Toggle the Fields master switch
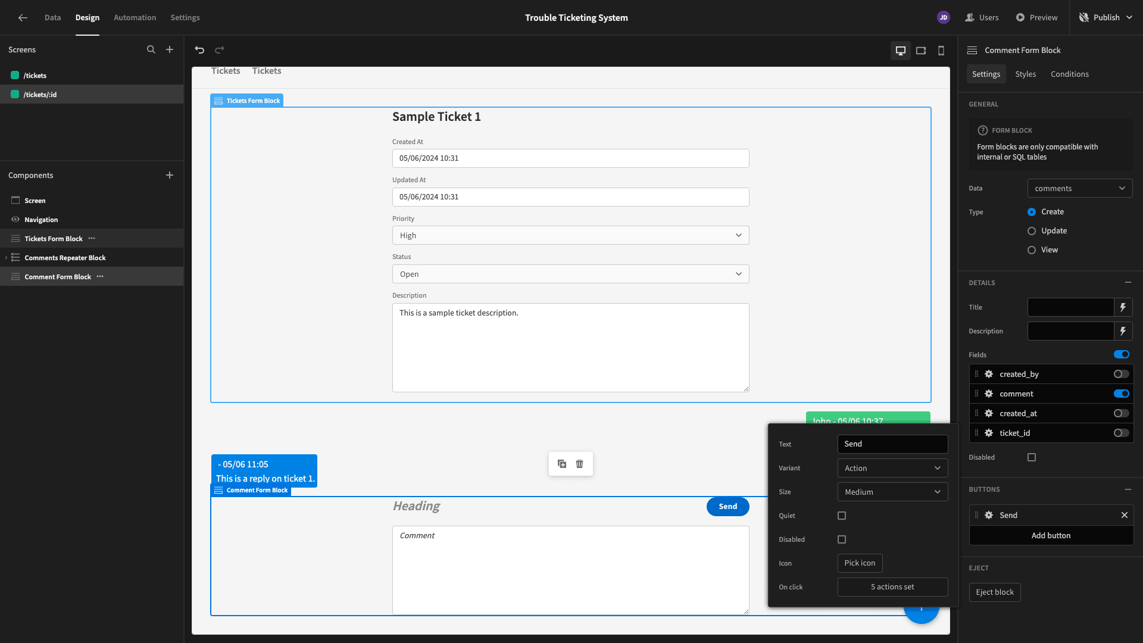1143x643 pixels. [1122, 354]
